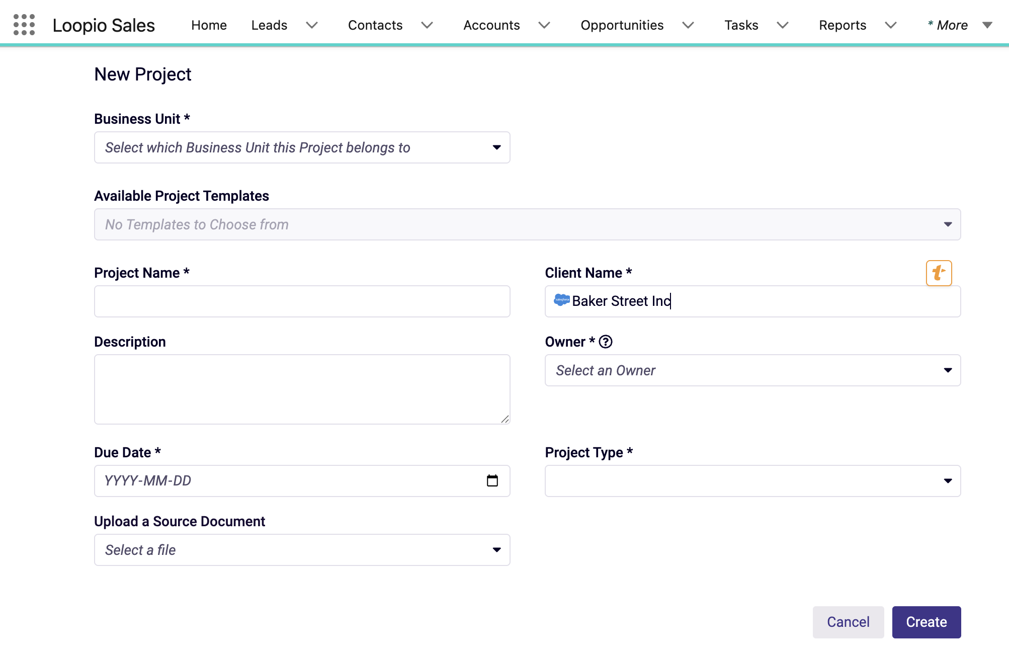Click the Salesforce cloud icon in Client Name
The height and width of the screenshot is (652, 1009).
point(561,300)
